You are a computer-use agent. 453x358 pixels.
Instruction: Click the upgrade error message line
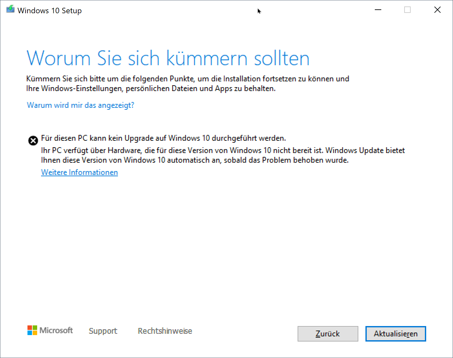coord(163,138)
